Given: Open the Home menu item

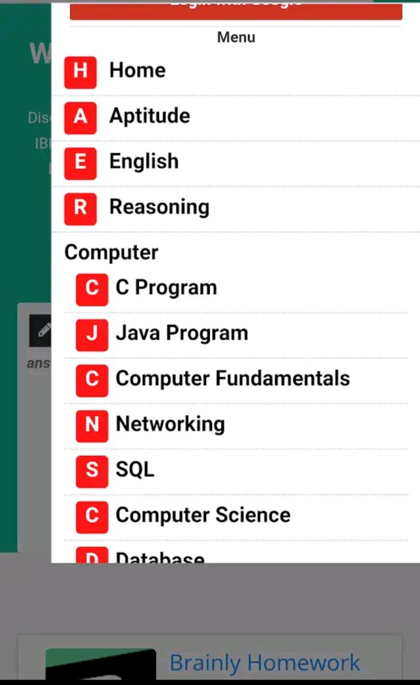Looking at the screenshot, I should pyautogui.click(x=137, y=71).
